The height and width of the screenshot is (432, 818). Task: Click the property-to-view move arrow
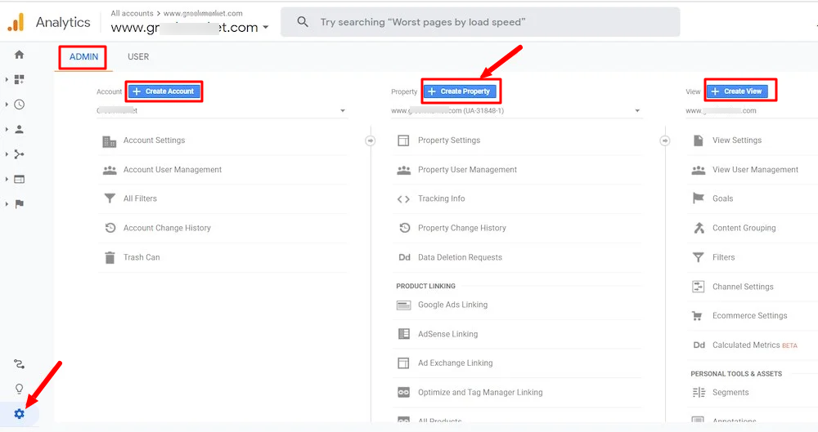click(x=664, y=140)
